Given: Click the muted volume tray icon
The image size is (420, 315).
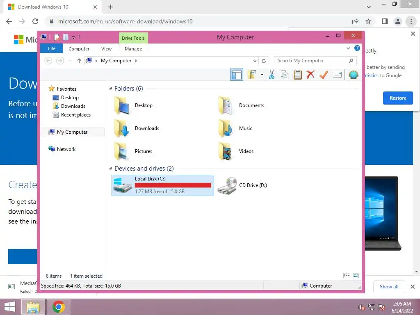Looking at the screenshot, I should click(x=361, y=307).
